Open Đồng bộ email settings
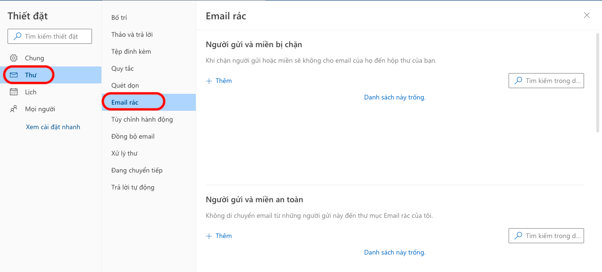602x272 pixels. point(133,136)
